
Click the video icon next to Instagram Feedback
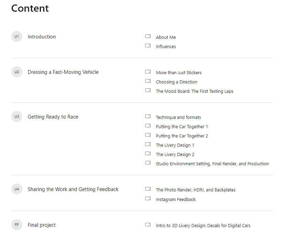[148, 199]
